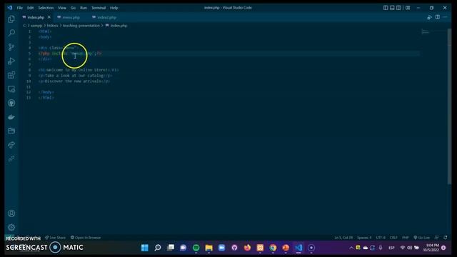Expand the index.php breadcrumb item
This screenshot has width=457, height=257.
pos(116,26)
